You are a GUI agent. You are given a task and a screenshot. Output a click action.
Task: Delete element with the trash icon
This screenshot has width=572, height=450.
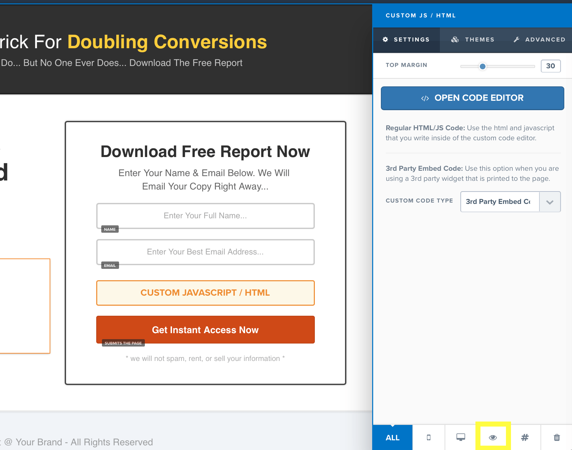coord(557,438)
